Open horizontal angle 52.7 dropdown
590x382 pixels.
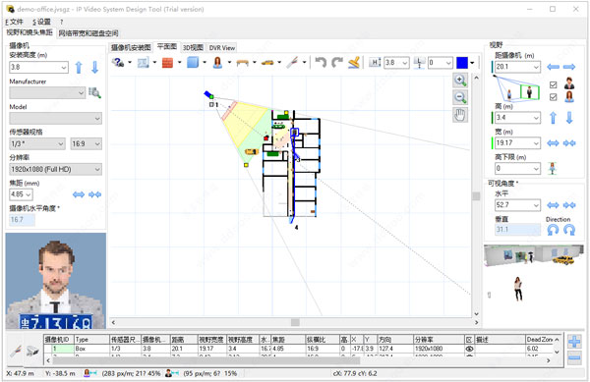(x=536, y=205)
